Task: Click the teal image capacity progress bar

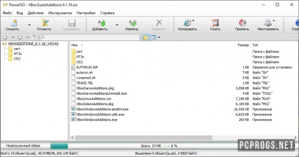Action: 59,146
